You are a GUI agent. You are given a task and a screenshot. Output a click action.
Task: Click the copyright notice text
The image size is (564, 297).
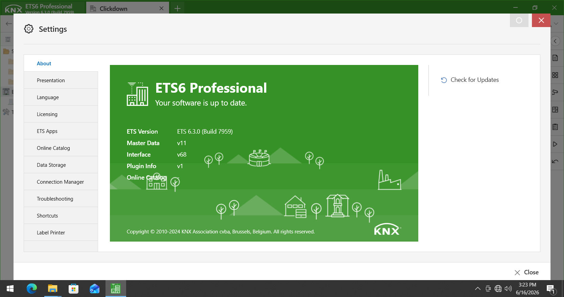(220, 232)
